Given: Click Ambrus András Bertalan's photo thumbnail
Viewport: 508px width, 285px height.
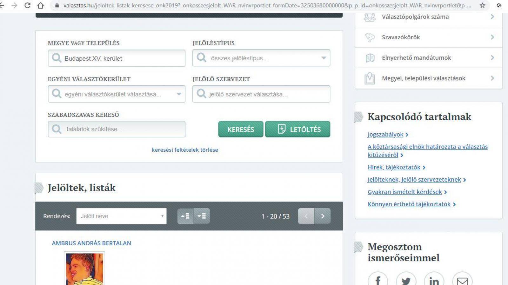Looking at the screenshot, I should (x=84, y=268).
